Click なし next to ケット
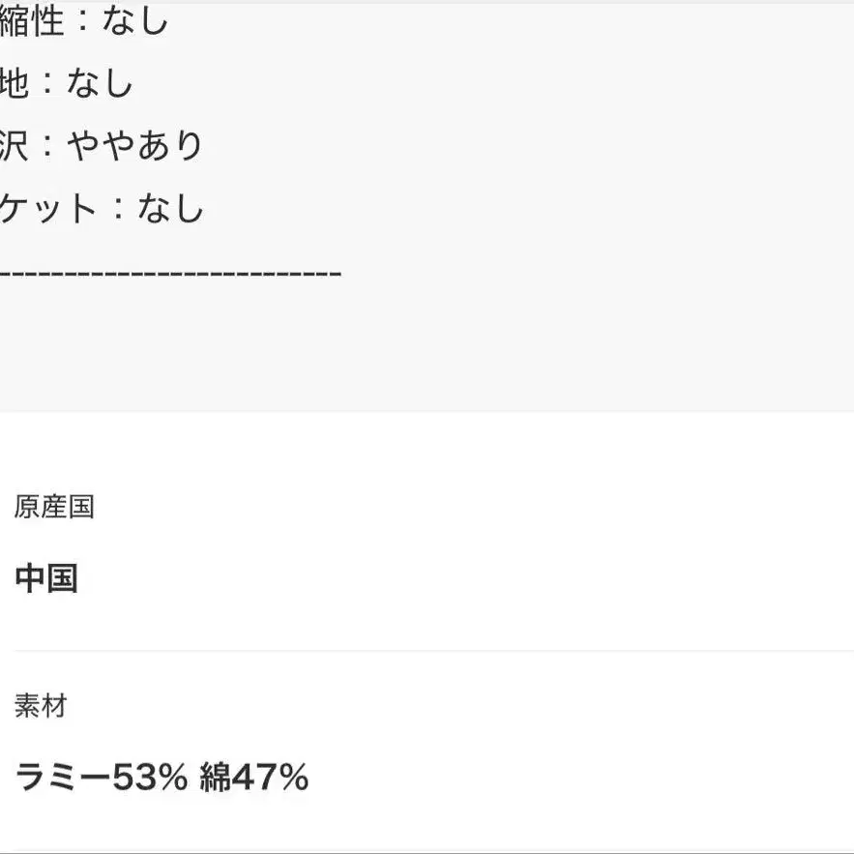Screen dimensions: 854x854 [171, 207]
